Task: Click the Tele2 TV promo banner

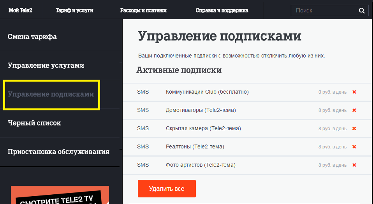Action: coord(60,195)
